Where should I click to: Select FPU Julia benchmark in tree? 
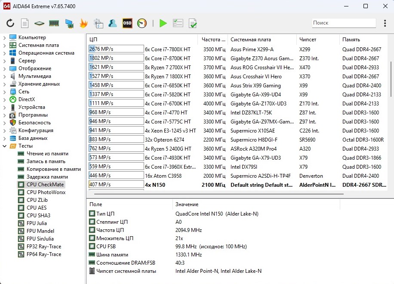37,223
